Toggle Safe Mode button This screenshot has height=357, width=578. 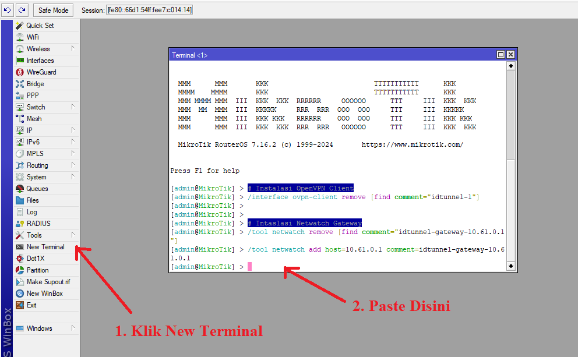pyautogui.click(x=53, y=10)
